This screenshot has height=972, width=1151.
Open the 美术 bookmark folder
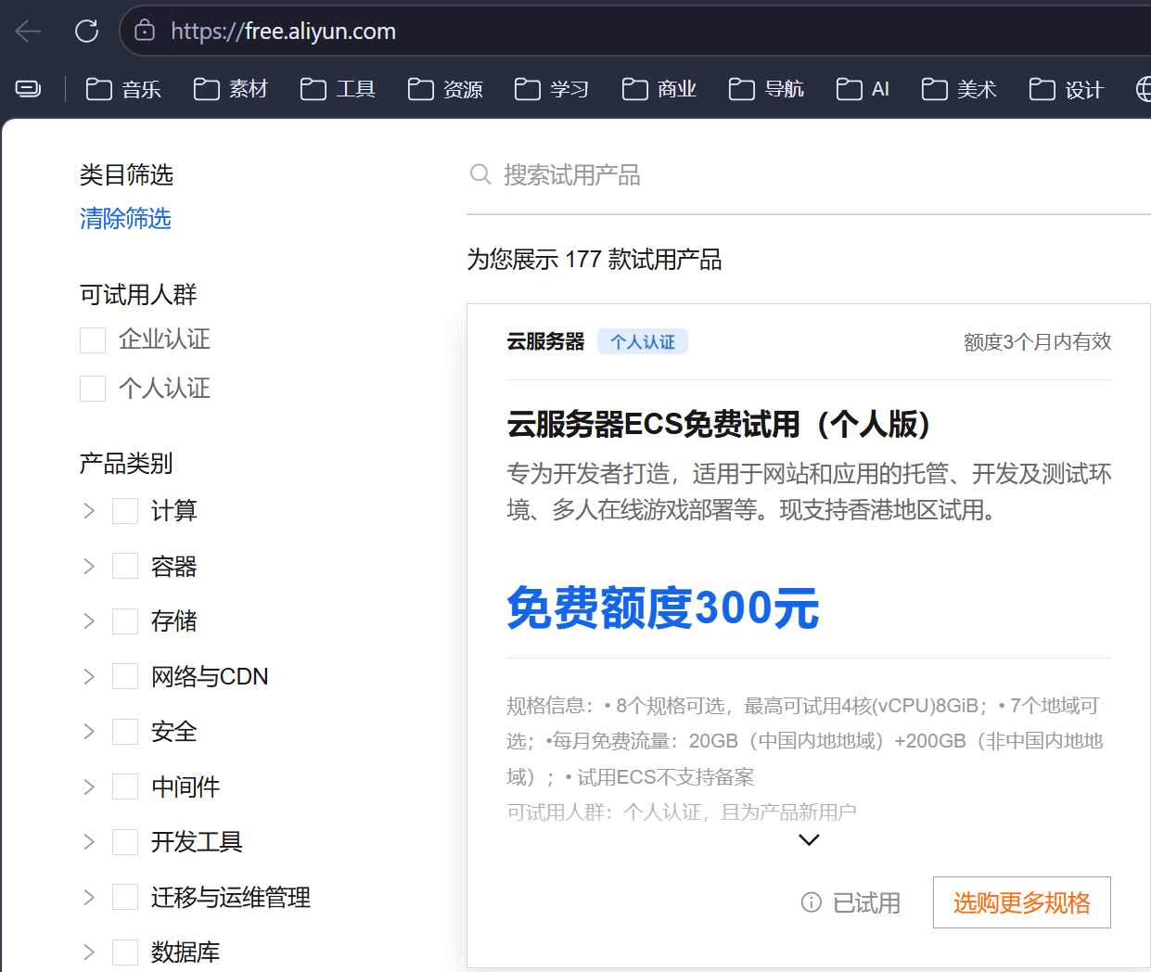coord(959,89)
